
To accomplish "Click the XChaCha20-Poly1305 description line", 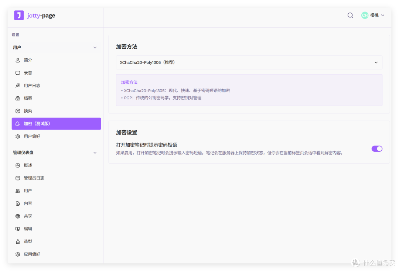I will pos(175,90).
